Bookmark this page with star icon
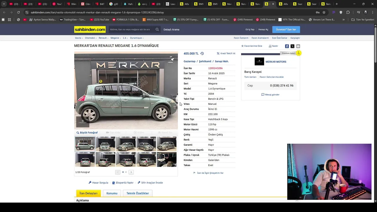377x212 pixels. [324, 12]
